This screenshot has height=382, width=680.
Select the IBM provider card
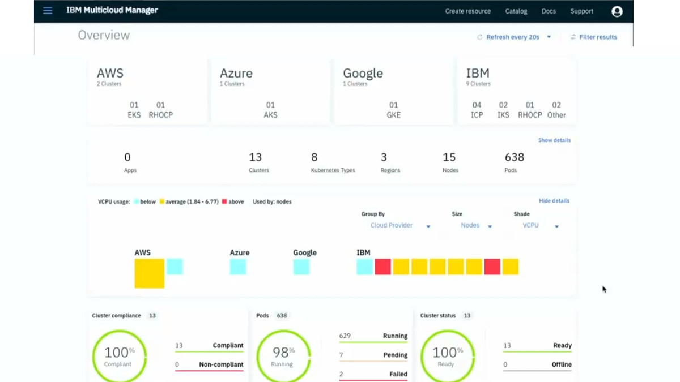click(517, 91)
